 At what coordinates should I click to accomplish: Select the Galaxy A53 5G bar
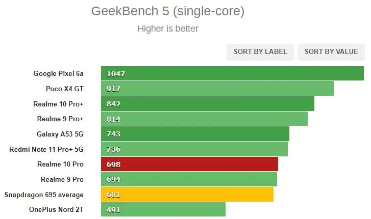[195, 134]
